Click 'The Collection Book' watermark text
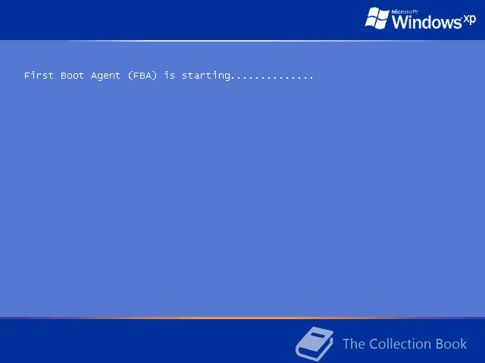The height and width of the screenshot is (363, 485). tap(405, 344)
